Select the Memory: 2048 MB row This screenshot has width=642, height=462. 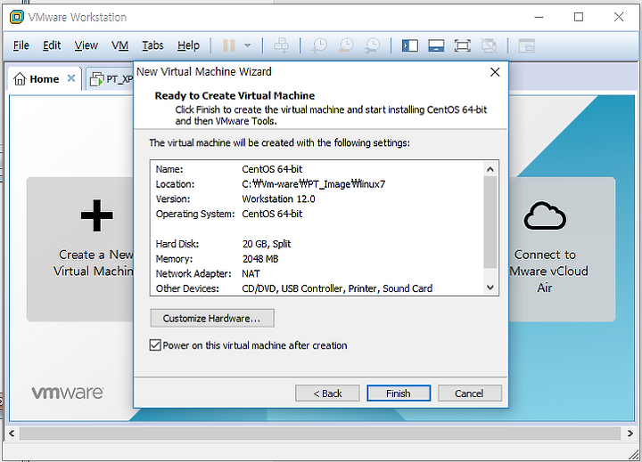point(317,259)
